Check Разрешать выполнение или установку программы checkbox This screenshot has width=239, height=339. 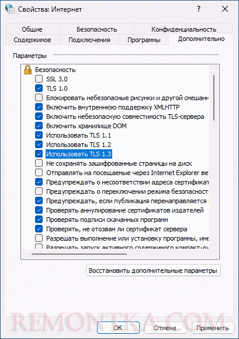[x=39, y=238]
